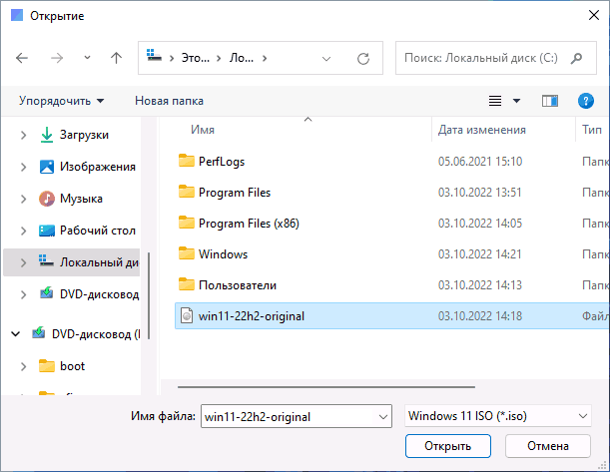This screenshot has width=610, height=472.
Task: Select 'Изображения' in the navigation tree
Action: coord(98,167)
